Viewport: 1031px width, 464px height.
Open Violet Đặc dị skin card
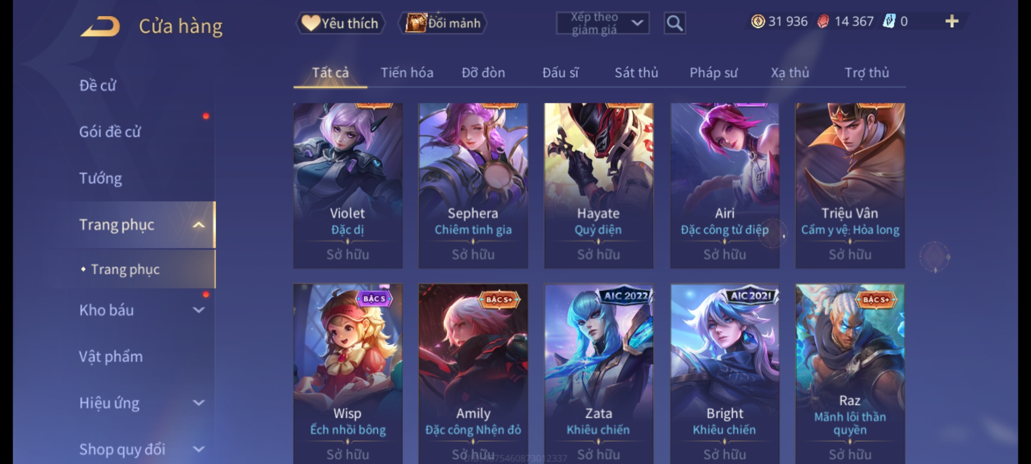(348, 186)
